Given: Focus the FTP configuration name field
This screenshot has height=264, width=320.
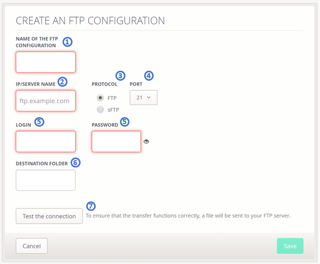Looking at the screenshot, I should [x=46, y=63].
